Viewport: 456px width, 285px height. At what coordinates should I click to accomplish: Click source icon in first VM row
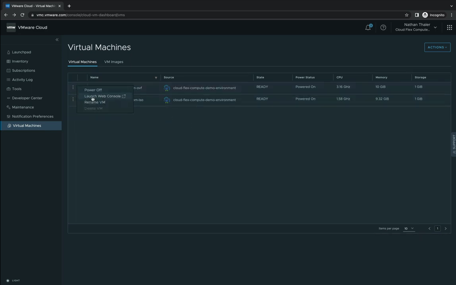click(167, 88)
